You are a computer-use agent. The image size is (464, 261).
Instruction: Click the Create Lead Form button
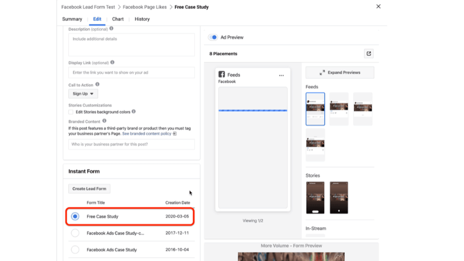point(89,189)
